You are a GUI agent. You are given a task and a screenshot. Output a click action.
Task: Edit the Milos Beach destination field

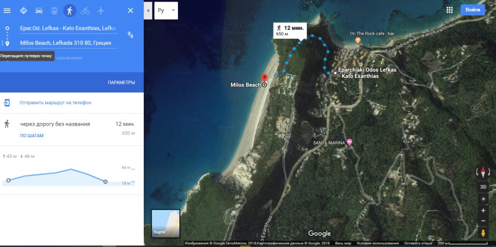tap(68, 42)
